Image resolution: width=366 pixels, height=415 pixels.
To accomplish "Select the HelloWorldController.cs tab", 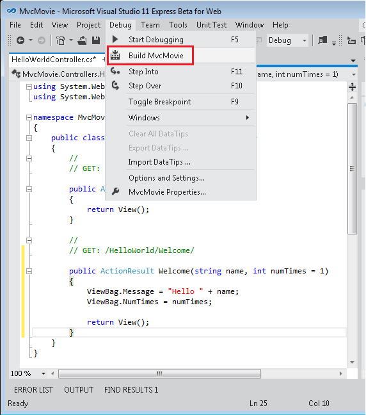I will tap(54, 60).
